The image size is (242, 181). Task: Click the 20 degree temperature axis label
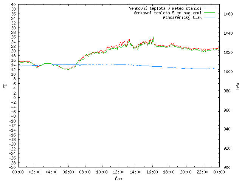[x=14, y=51]
